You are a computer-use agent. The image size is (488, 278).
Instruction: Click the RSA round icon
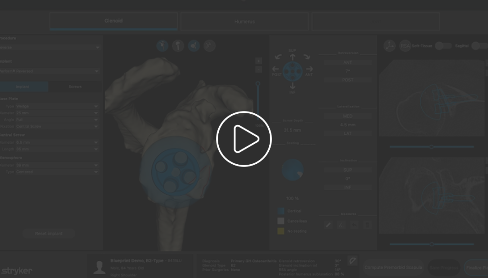click(x=405, y=46)
